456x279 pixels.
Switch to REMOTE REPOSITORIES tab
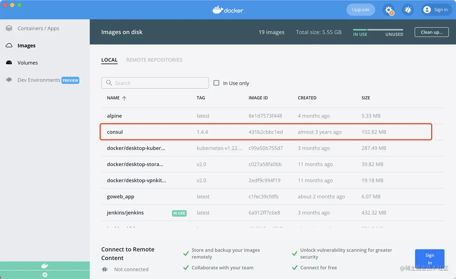pyautogui.click(x=154, y=60)
